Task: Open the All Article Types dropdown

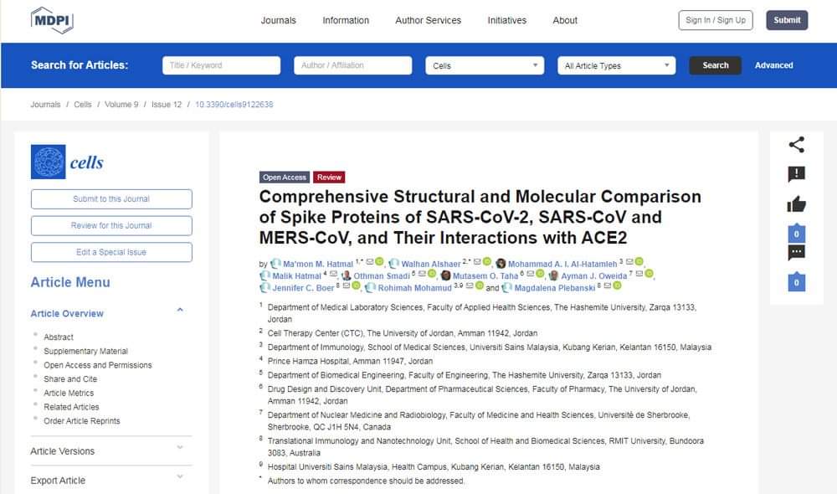Action: tap(619, 65)
